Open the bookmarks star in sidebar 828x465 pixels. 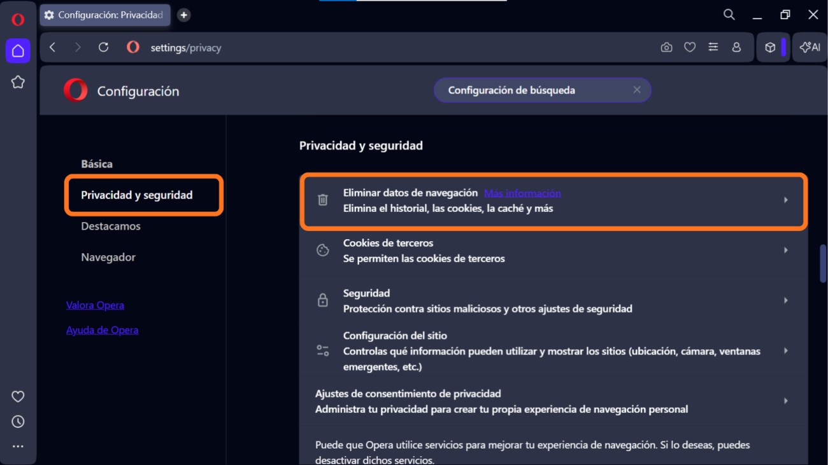(18, 82)
